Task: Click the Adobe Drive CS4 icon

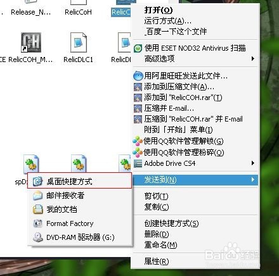Action: [x=138, y=163]
